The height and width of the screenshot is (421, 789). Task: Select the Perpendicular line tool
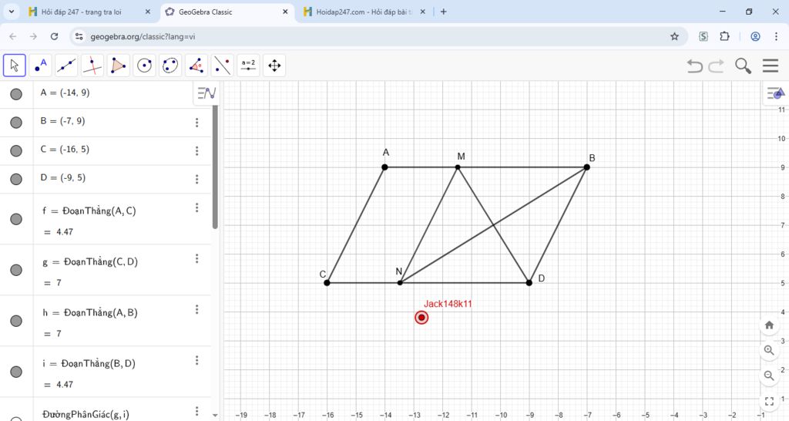[x=92, y=66]
